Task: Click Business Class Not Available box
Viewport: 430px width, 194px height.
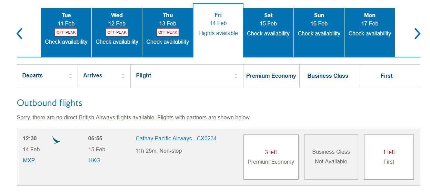Action: coord(331,157)
